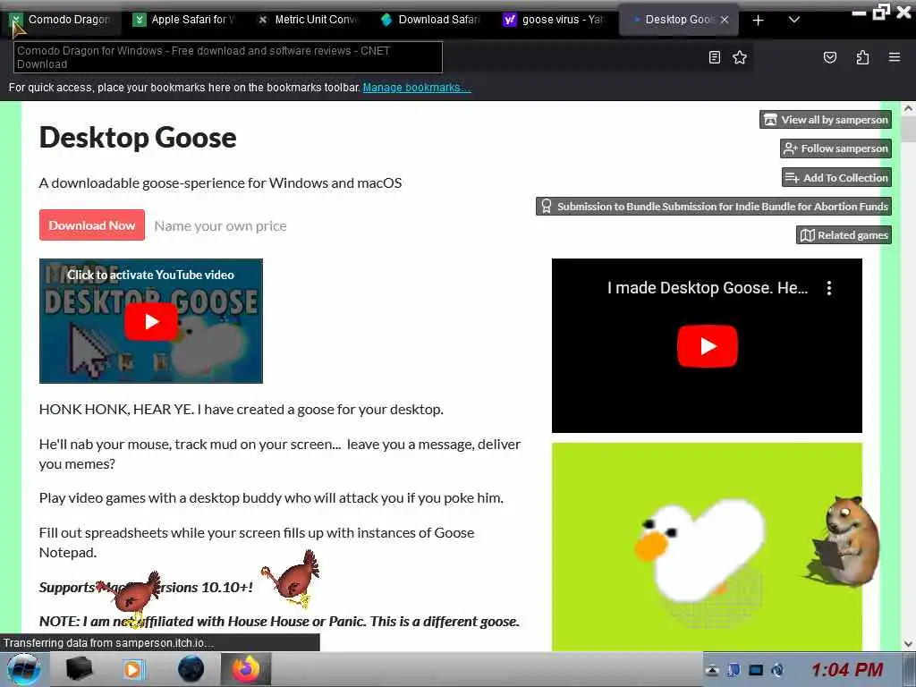Open the Manage bookmarks link

(x=417, y=88)
